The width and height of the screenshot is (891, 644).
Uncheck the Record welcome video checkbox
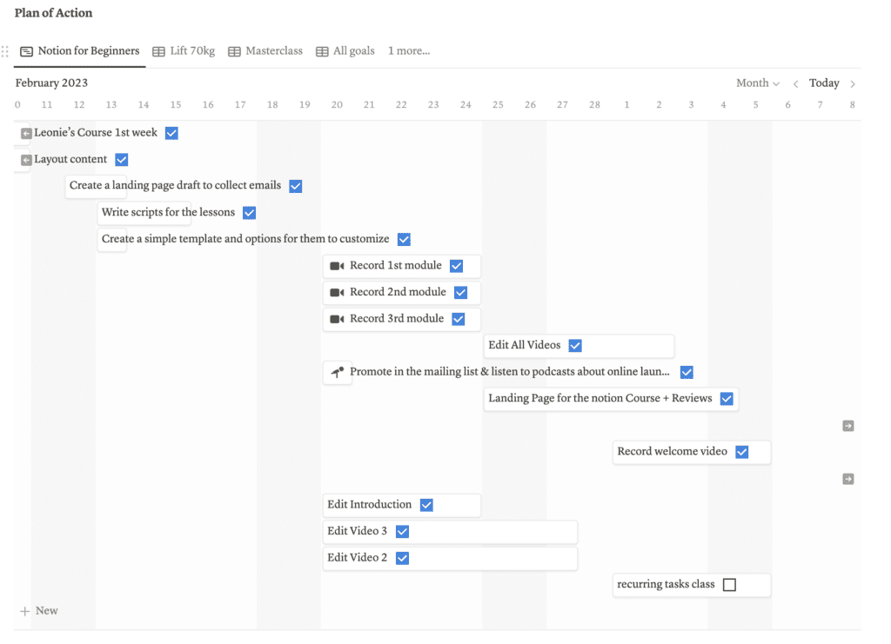coord(742,452)
